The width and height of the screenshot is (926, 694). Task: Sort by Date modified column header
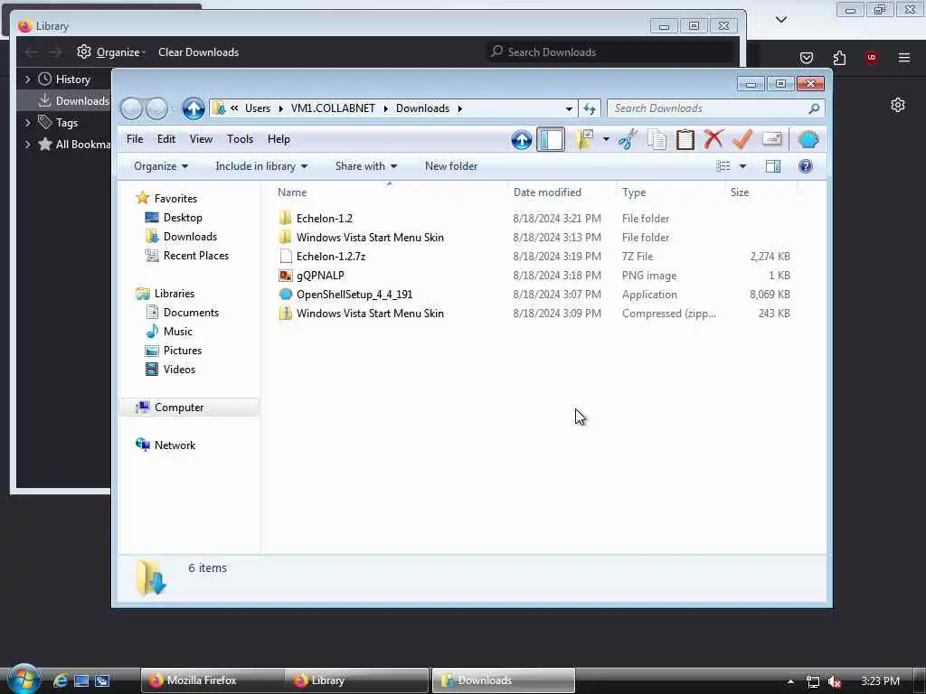click(x=562, y=192)
